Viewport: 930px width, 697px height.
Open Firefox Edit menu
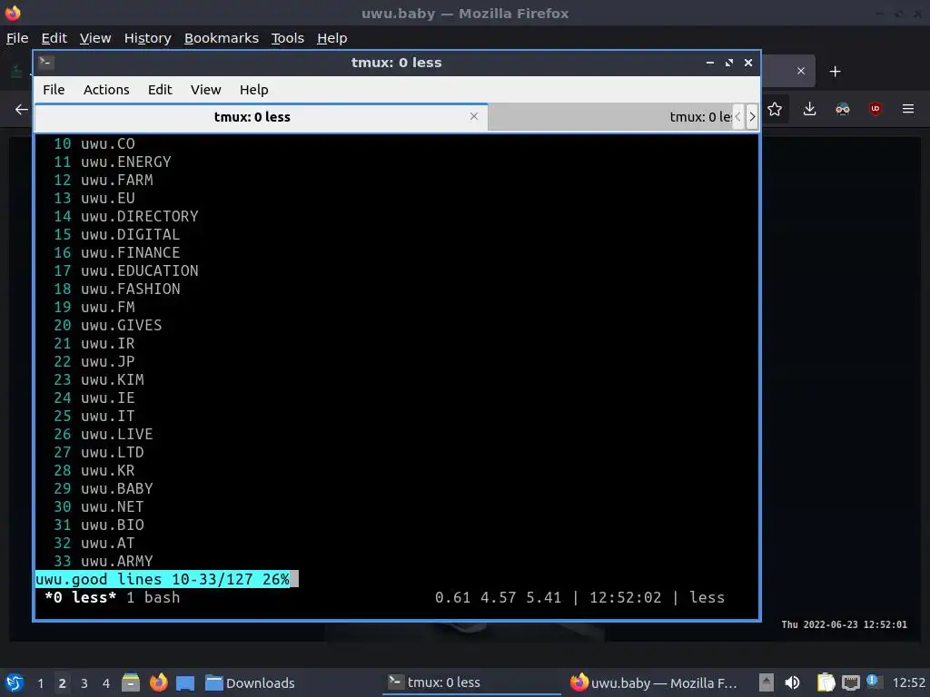click(54, 38)
